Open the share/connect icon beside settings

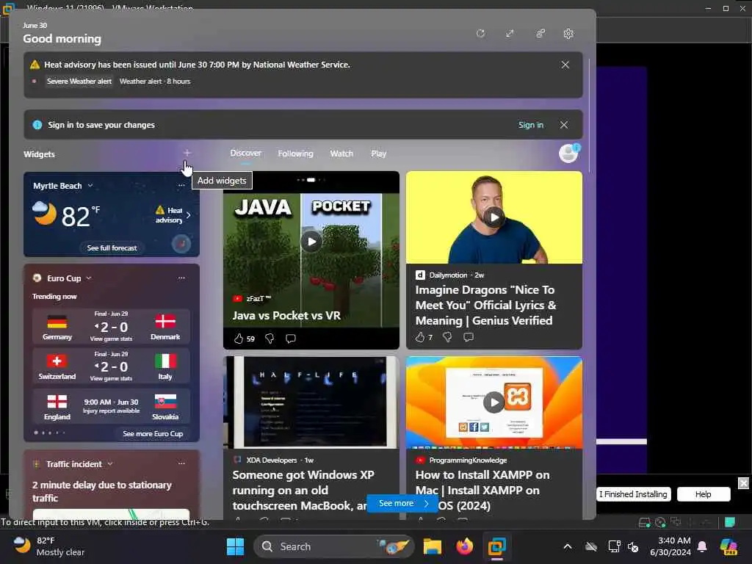[540, 34]
